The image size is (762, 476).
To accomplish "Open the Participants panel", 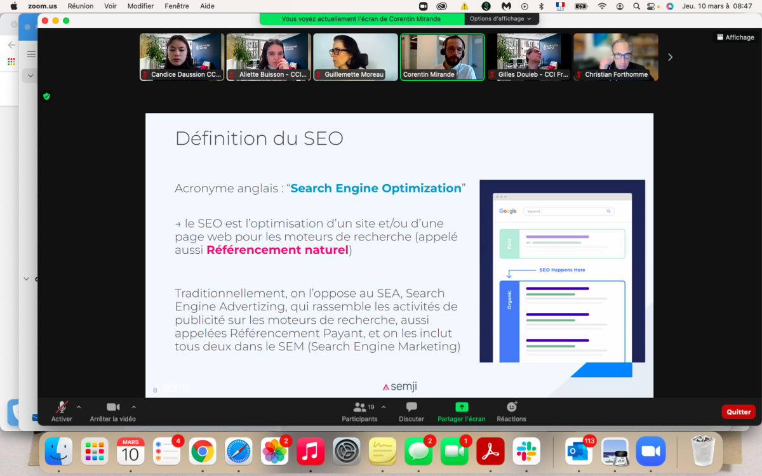I will (x=359, y=411).
